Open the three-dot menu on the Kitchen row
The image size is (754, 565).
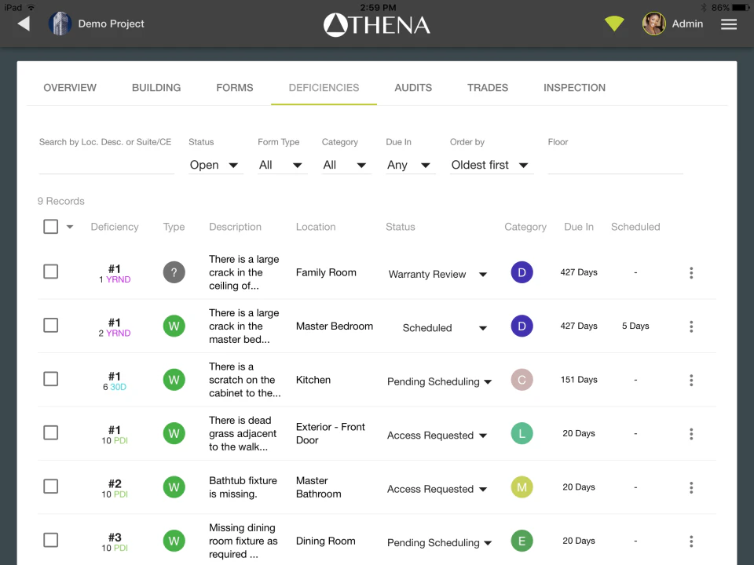(691, 380)
